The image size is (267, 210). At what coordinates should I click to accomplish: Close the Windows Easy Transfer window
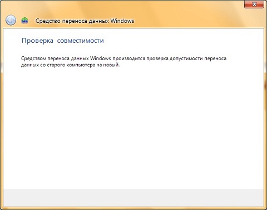pos(254,4)
